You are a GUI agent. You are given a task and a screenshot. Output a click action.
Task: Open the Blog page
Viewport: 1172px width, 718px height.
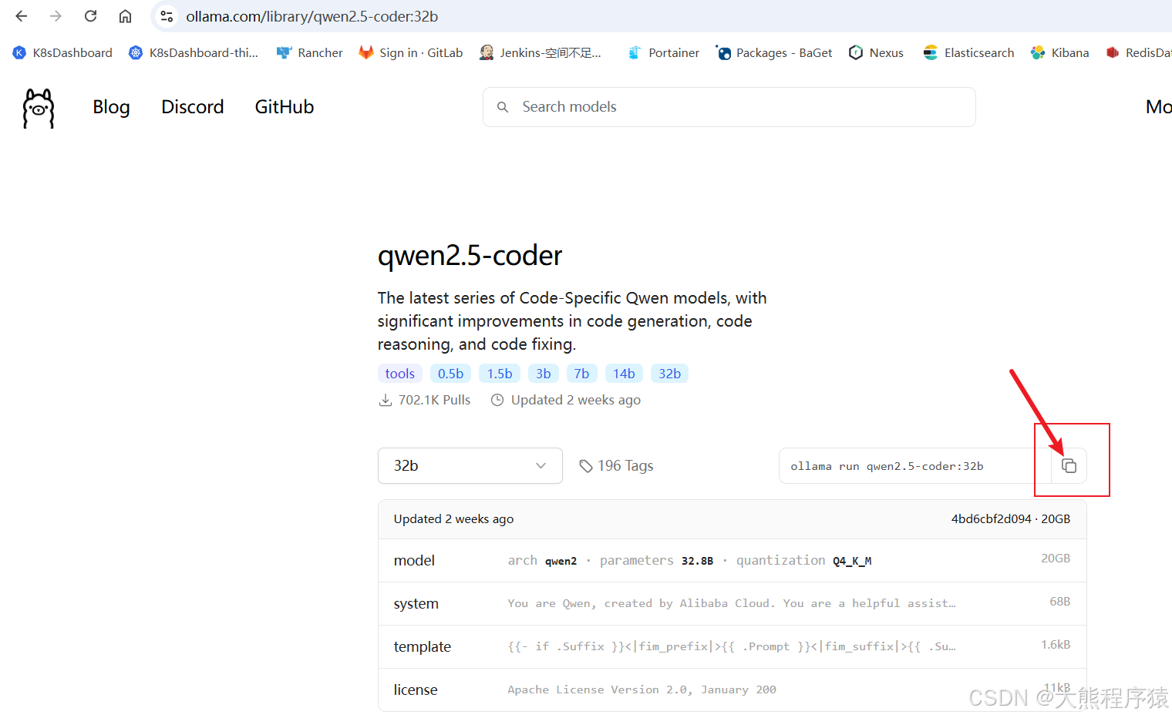(x=111, y=107)
